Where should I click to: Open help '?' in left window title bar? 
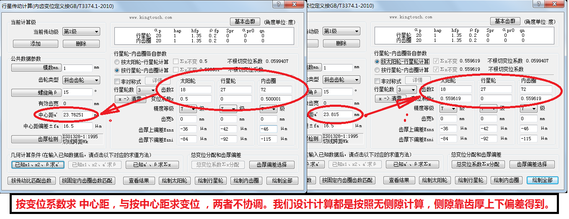278,4
